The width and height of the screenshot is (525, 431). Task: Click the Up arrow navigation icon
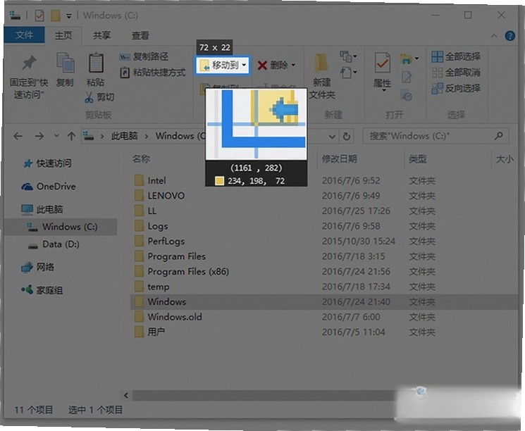pyautogui.click(x=71, y=136)
